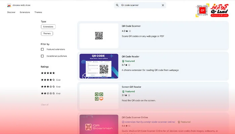Show rating info icon beside 3.7
Screen dimensions: 235x134
coord(129,65)
